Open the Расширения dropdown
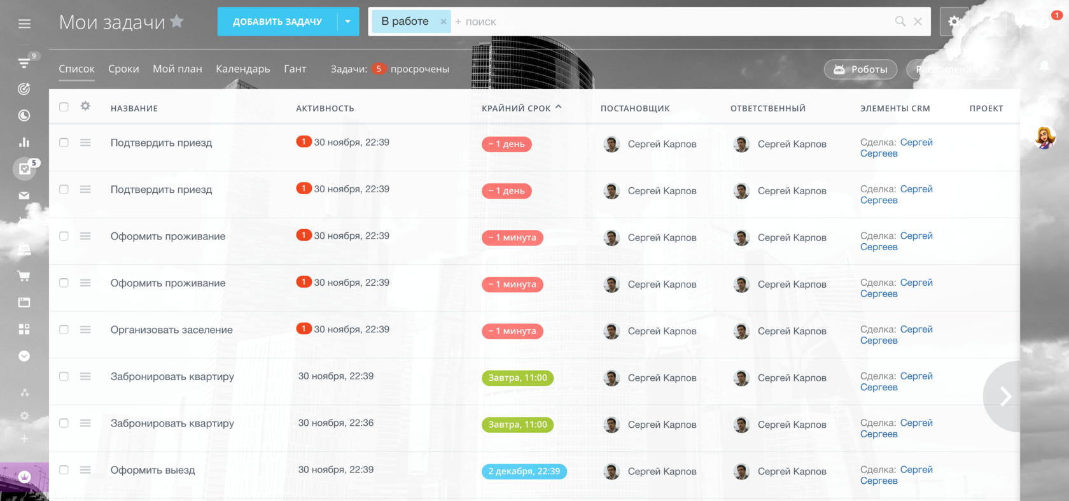Image resolution: width=1069 pixels, height=501 pixels. point(958,69)
